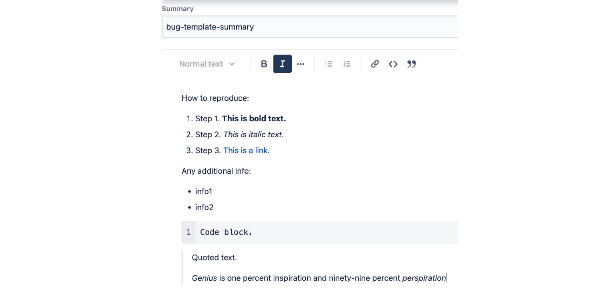Click the bold text in Step 1
This screenshot has height=299, width=612.
(x=254, y=119)
